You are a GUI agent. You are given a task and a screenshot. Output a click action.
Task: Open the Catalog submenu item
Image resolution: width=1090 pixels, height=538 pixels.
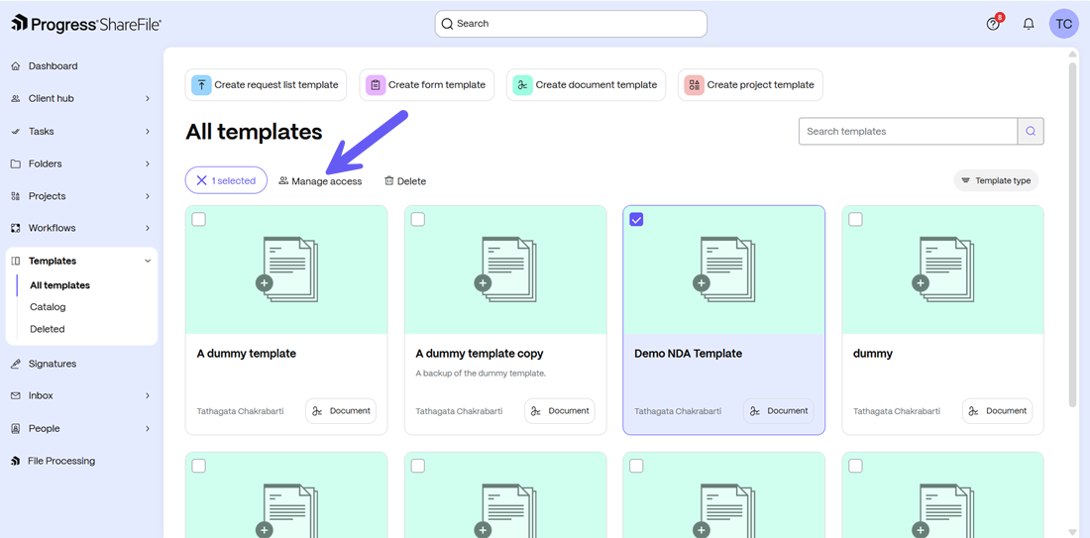(x=48, y=306)
